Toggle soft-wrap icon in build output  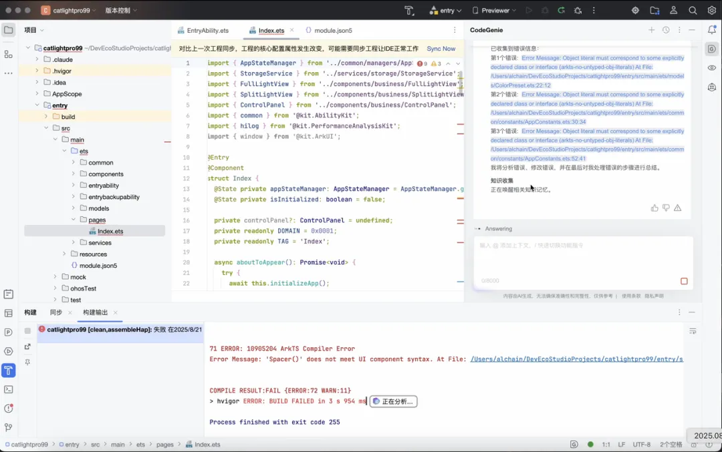(x=693, y=332)
